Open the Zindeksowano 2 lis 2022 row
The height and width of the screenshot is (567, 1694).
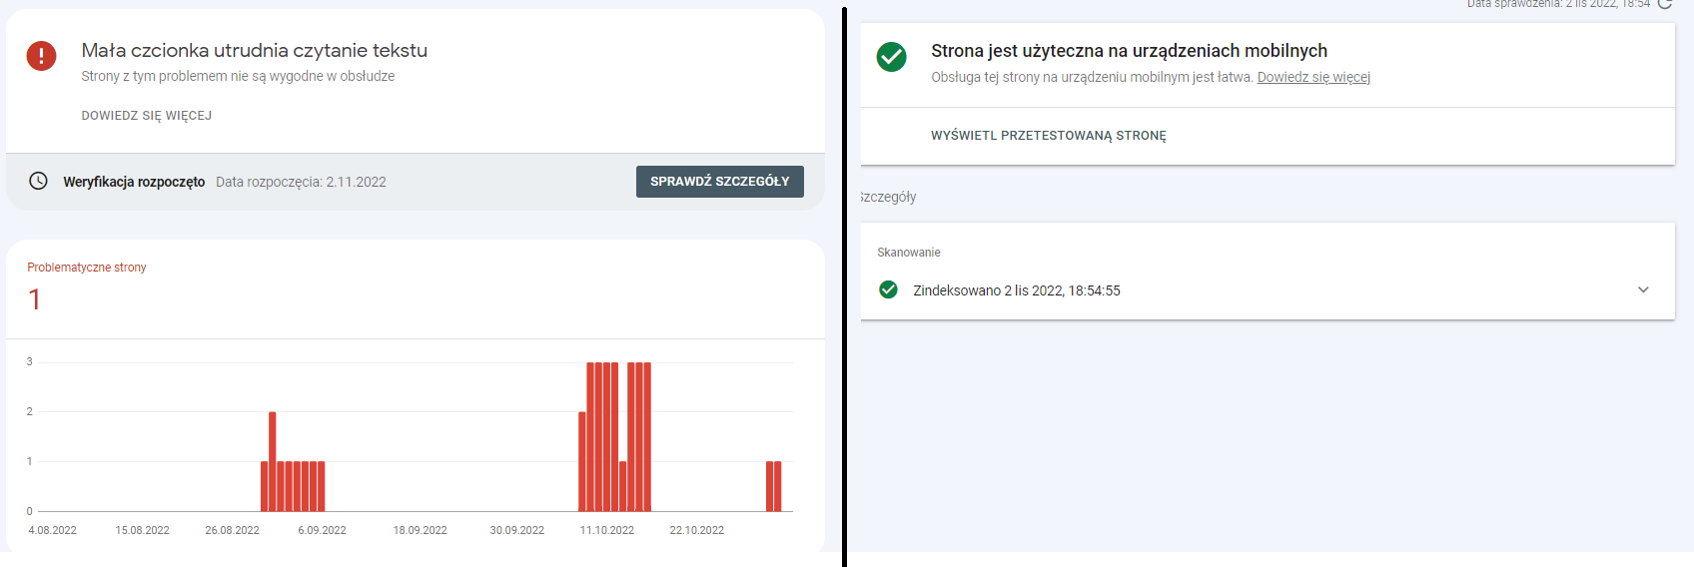(x=1268, y=290)
